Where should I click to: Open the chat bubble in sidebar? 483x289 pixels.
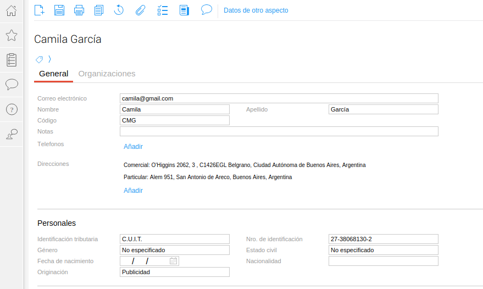12,85
